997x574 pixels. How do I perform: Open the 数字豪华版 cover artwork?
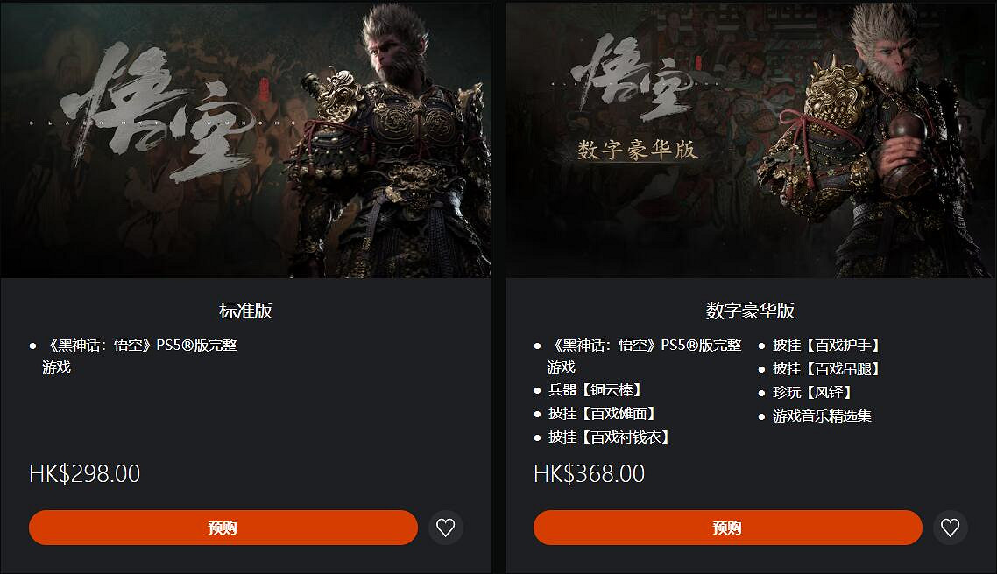(x=750, y=140)
